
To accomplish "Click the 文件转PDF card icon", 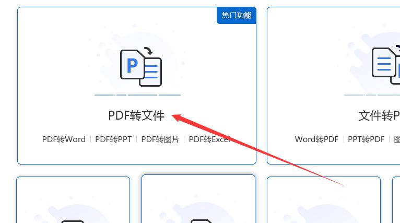I will (x=386, y=66).
